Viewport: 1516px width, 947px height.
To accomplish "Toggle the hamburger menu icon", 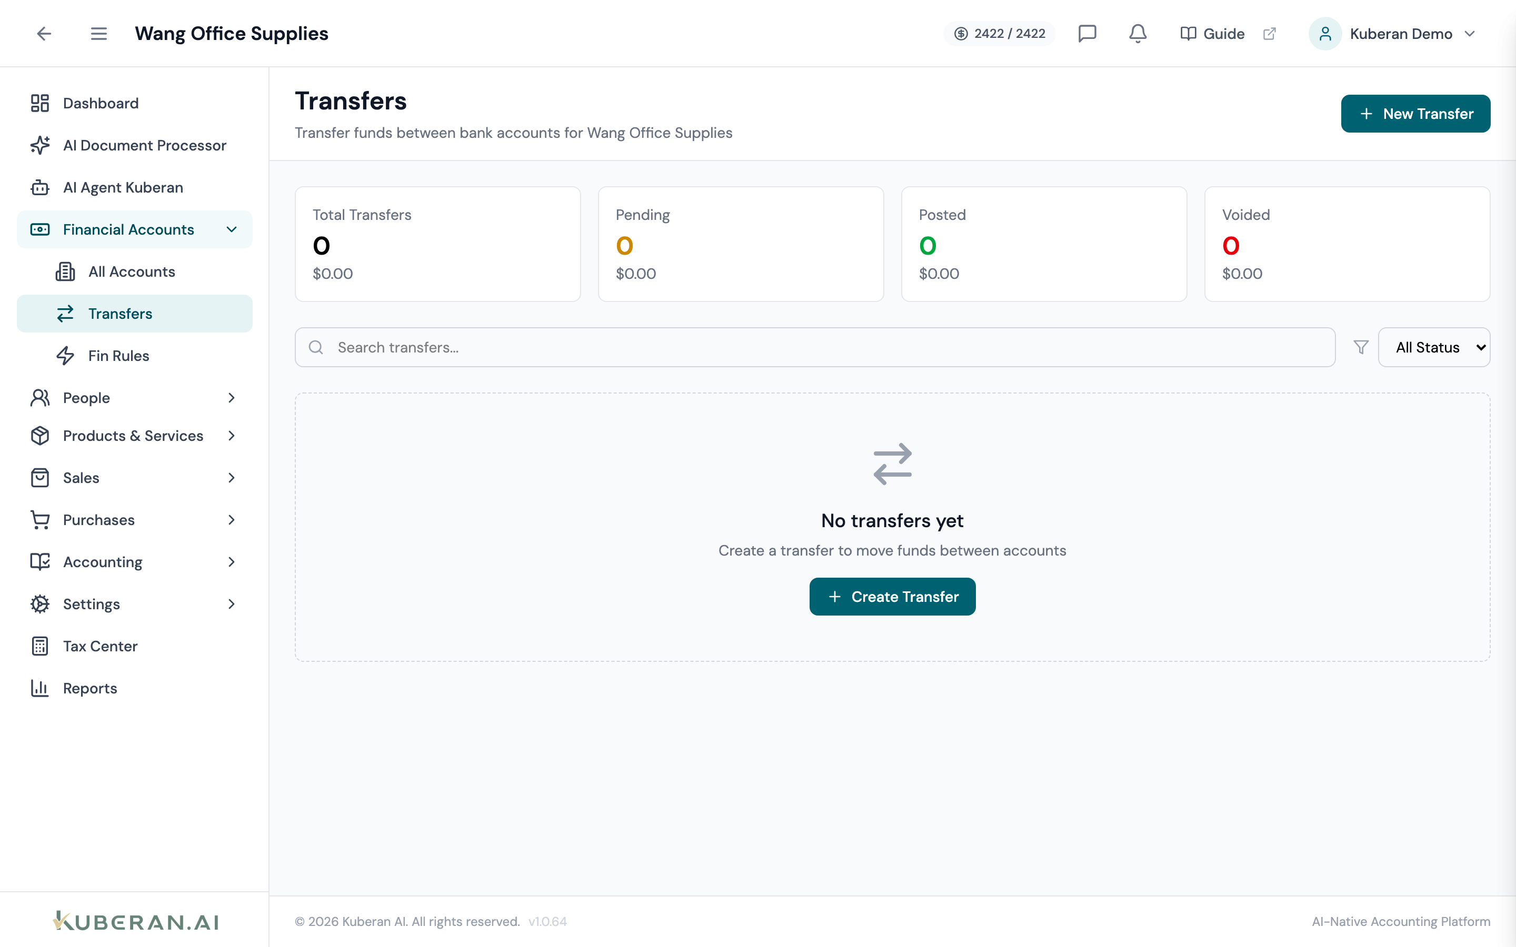I will pyautogui.click(x=98, y=34).
